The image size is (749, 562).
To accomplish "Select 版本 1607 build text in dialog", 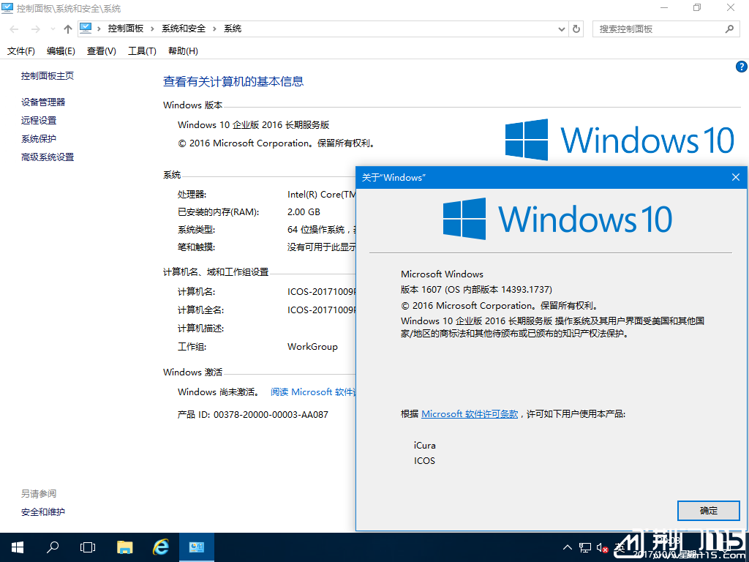I will pos(476,290).
